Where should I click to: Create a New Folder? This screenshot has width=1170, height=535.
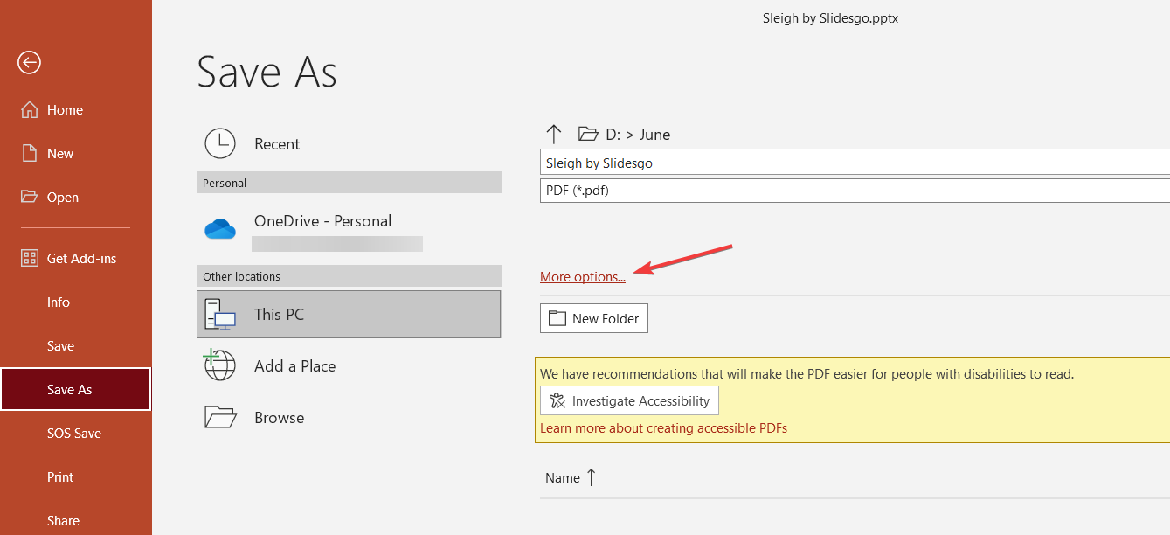594,319
